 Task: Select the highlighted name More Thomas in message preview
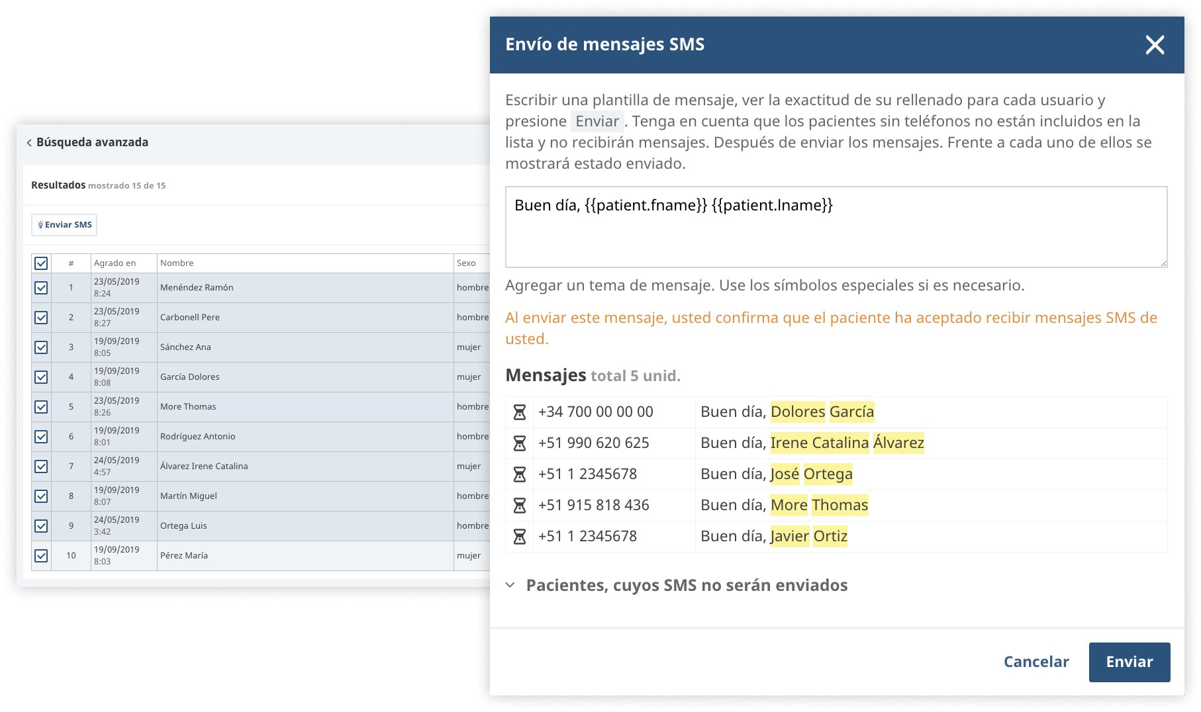819,505
